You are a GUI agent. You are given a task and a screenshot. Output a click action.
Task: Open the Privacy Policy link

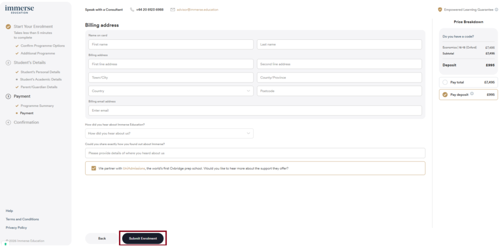pos(16,228)
